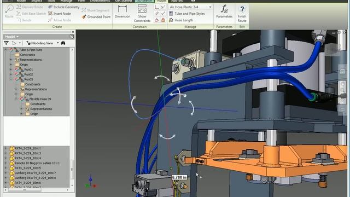
Task: Apply the parallel constraint icon
Action: coord(157,14)
